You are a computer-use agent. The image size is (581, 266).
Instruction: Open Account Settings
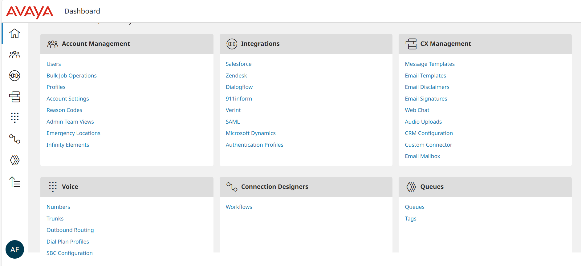click(x=68, y=99)
